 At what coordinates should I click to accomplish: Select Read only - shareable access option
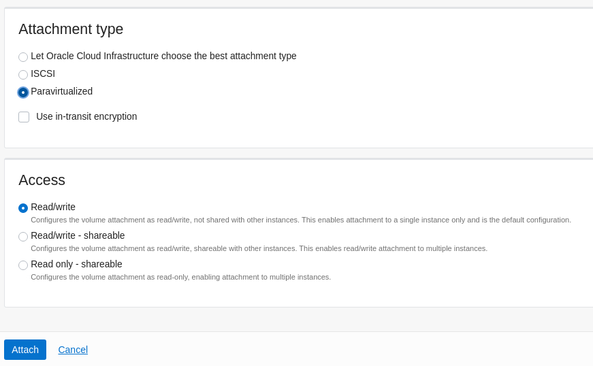[x=23, y=265]
